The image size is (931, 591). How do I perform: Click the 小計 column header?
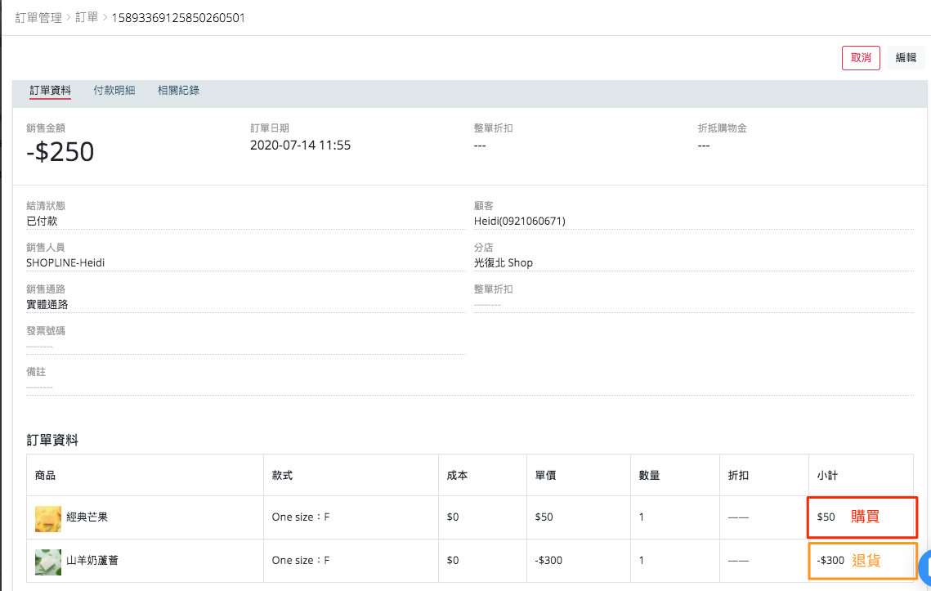[827, 475]
